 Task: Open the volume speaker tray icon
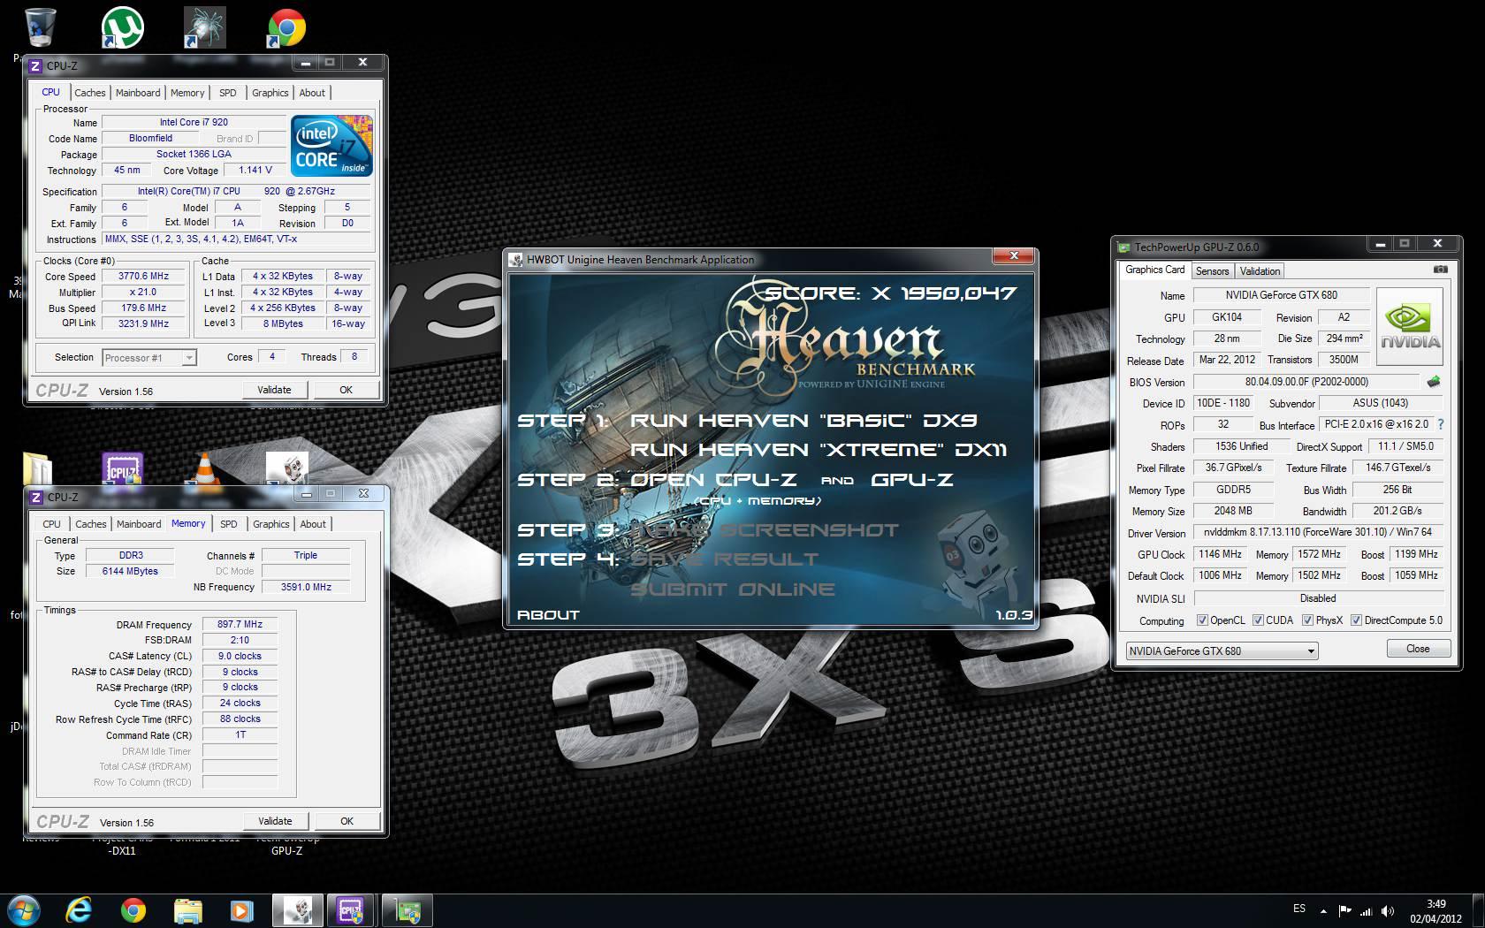click(x=1387, y=910)
